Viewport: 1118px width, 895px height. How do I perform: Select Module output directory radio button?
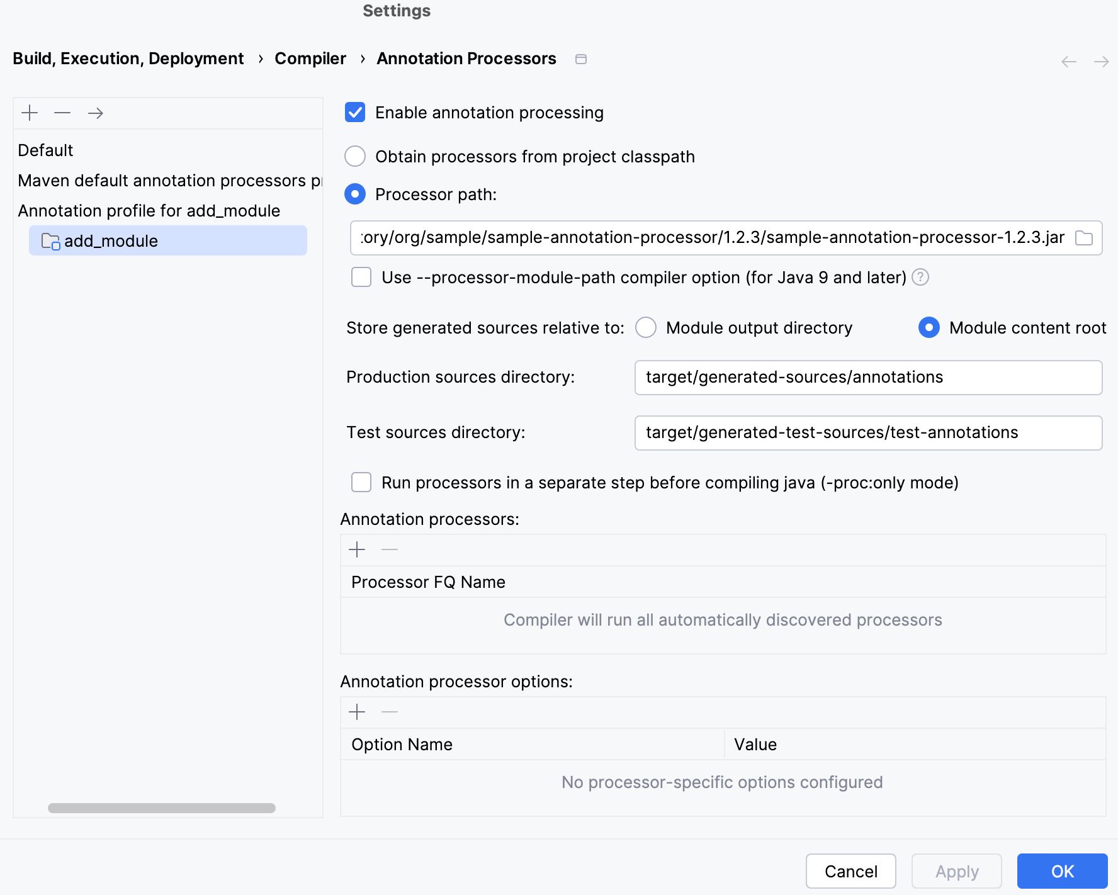click(x=646, y=327)
